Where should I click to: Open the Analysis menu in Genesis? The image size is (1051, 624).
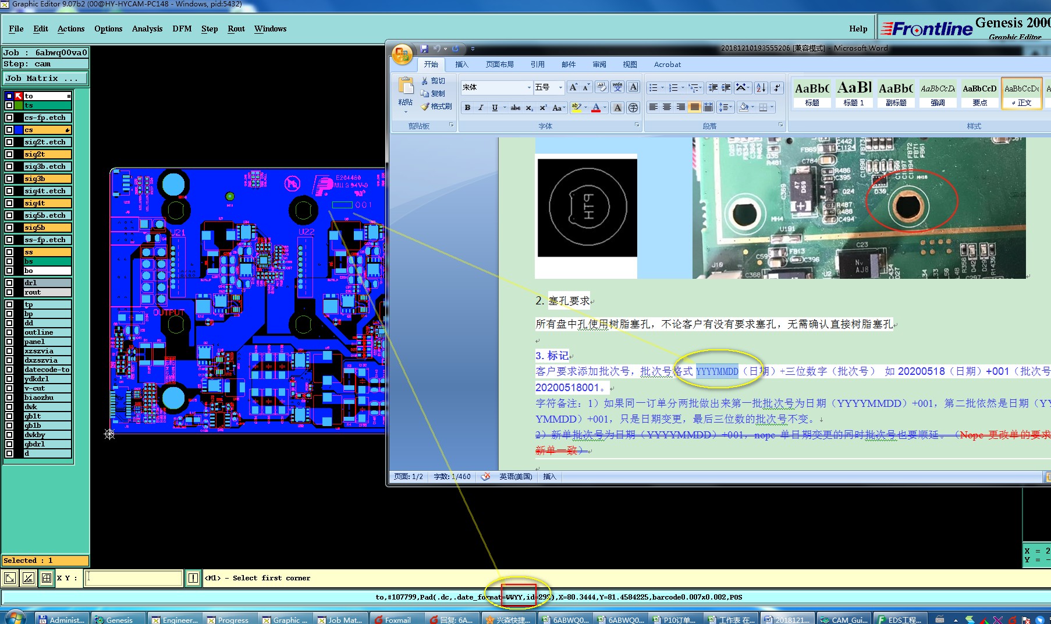click(147, 29)
